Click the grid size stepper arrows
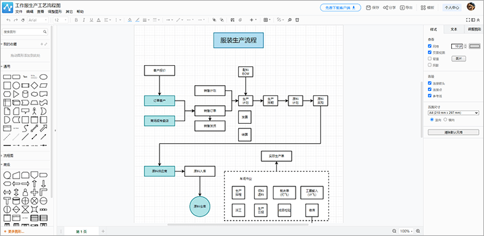Screen dimensions: 484x236 [466, 46]
